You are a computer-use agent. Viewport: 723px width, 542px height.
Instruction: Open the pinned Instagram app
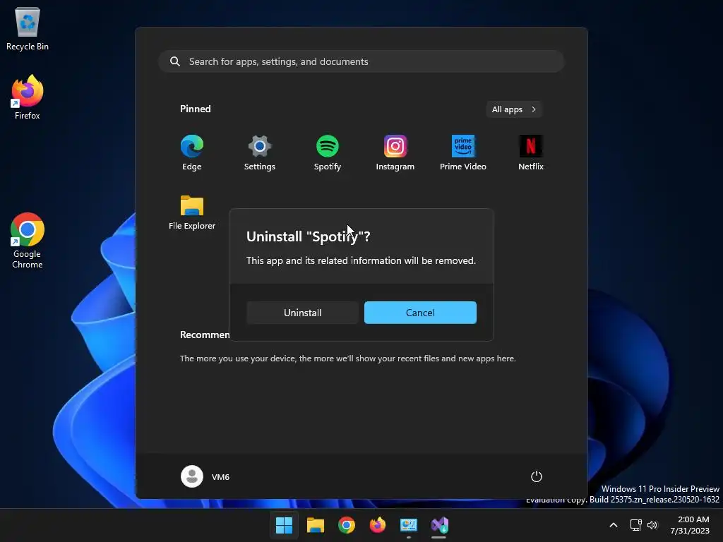[395, 153]
